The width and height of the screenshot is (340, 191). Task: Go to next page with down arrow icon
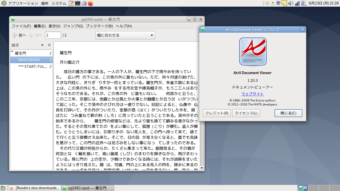pyautogui.click(x=31, y=35)
